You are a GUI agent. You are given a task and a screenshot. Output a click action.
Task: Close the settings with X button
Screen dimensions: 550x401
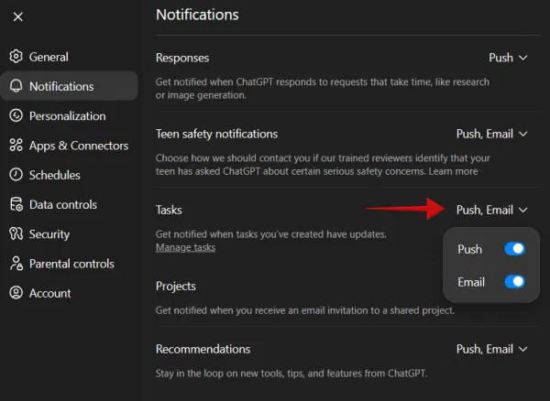click(18, 16)
